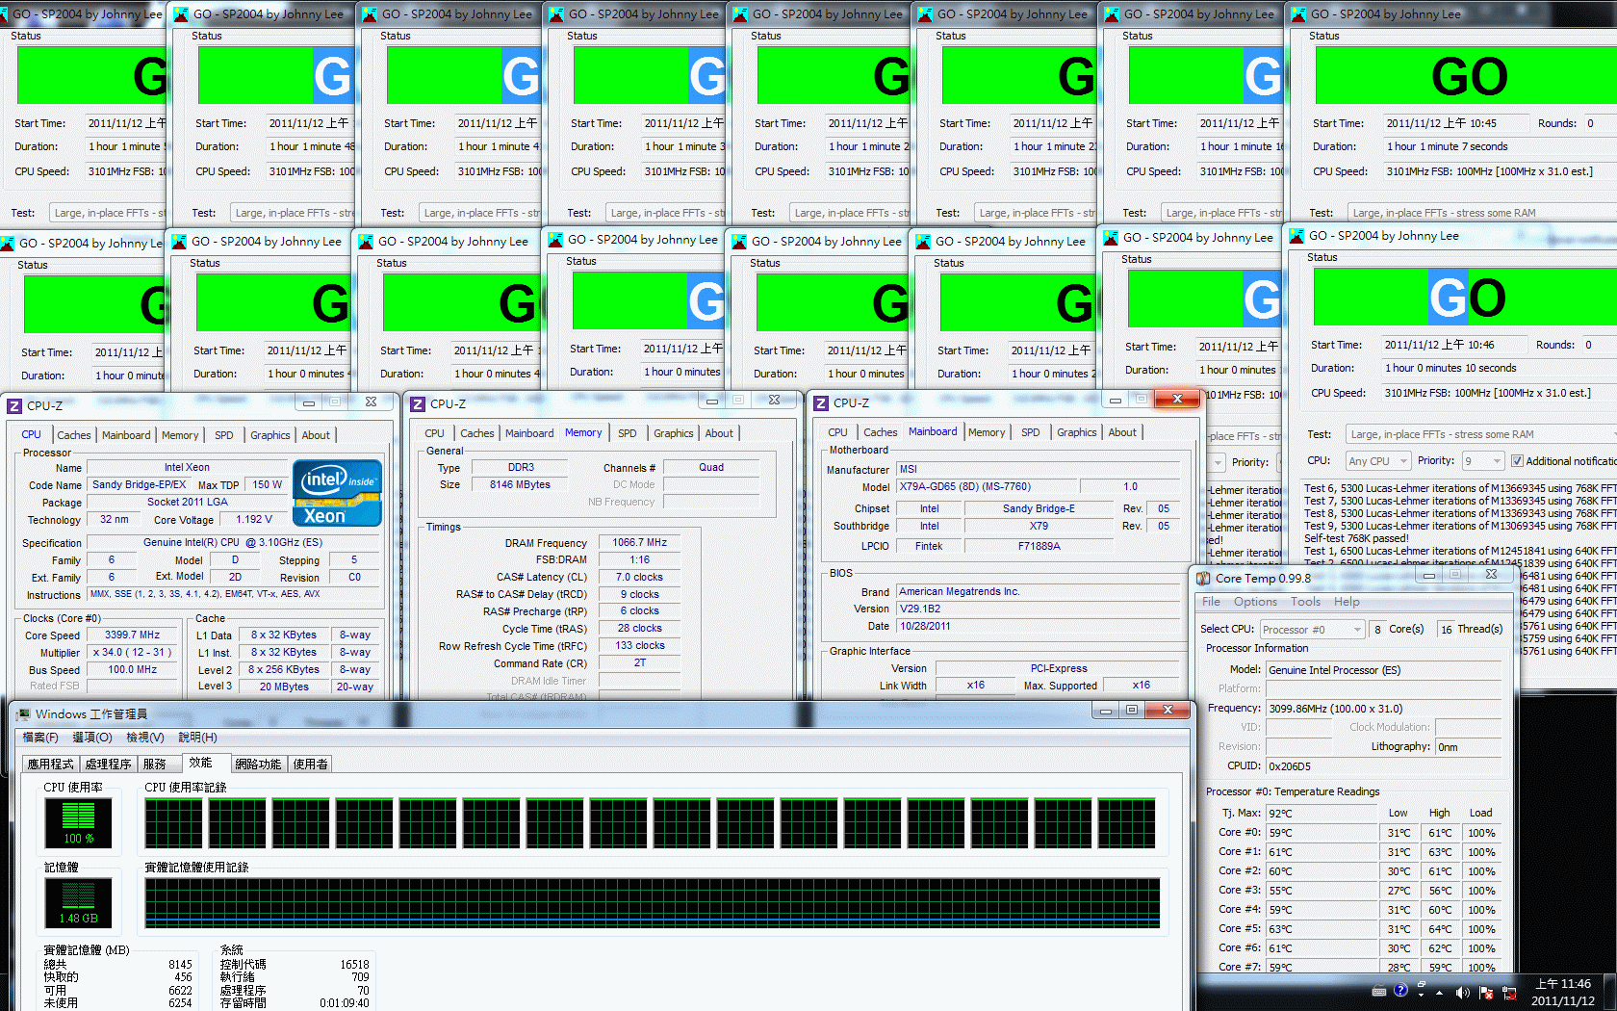Click the Windows Task Manager title bar icon

click(23, 713)
